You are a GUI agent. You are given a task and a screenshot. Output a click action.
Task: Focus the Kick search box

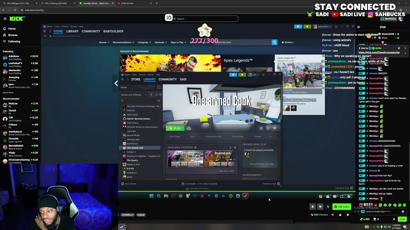[205, 19]
